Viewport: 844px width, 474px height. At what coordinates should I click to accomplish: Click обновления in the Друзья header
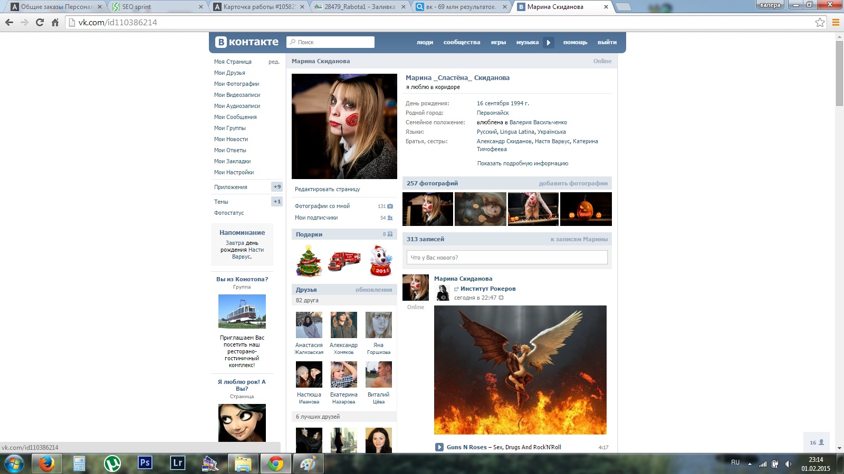(374, 290)
